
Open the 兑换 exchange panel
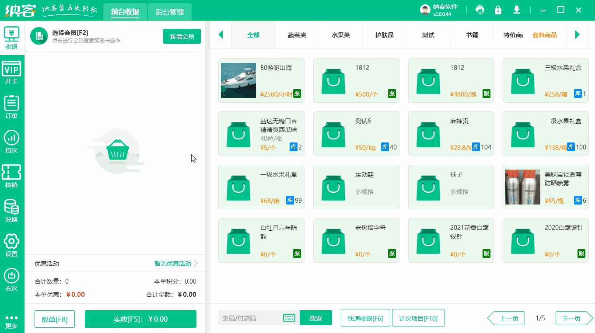click(12, 209)
